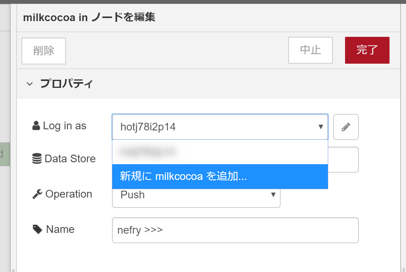Click the user icon next to Log in as

pyautogui.click(x=36, y=126)
